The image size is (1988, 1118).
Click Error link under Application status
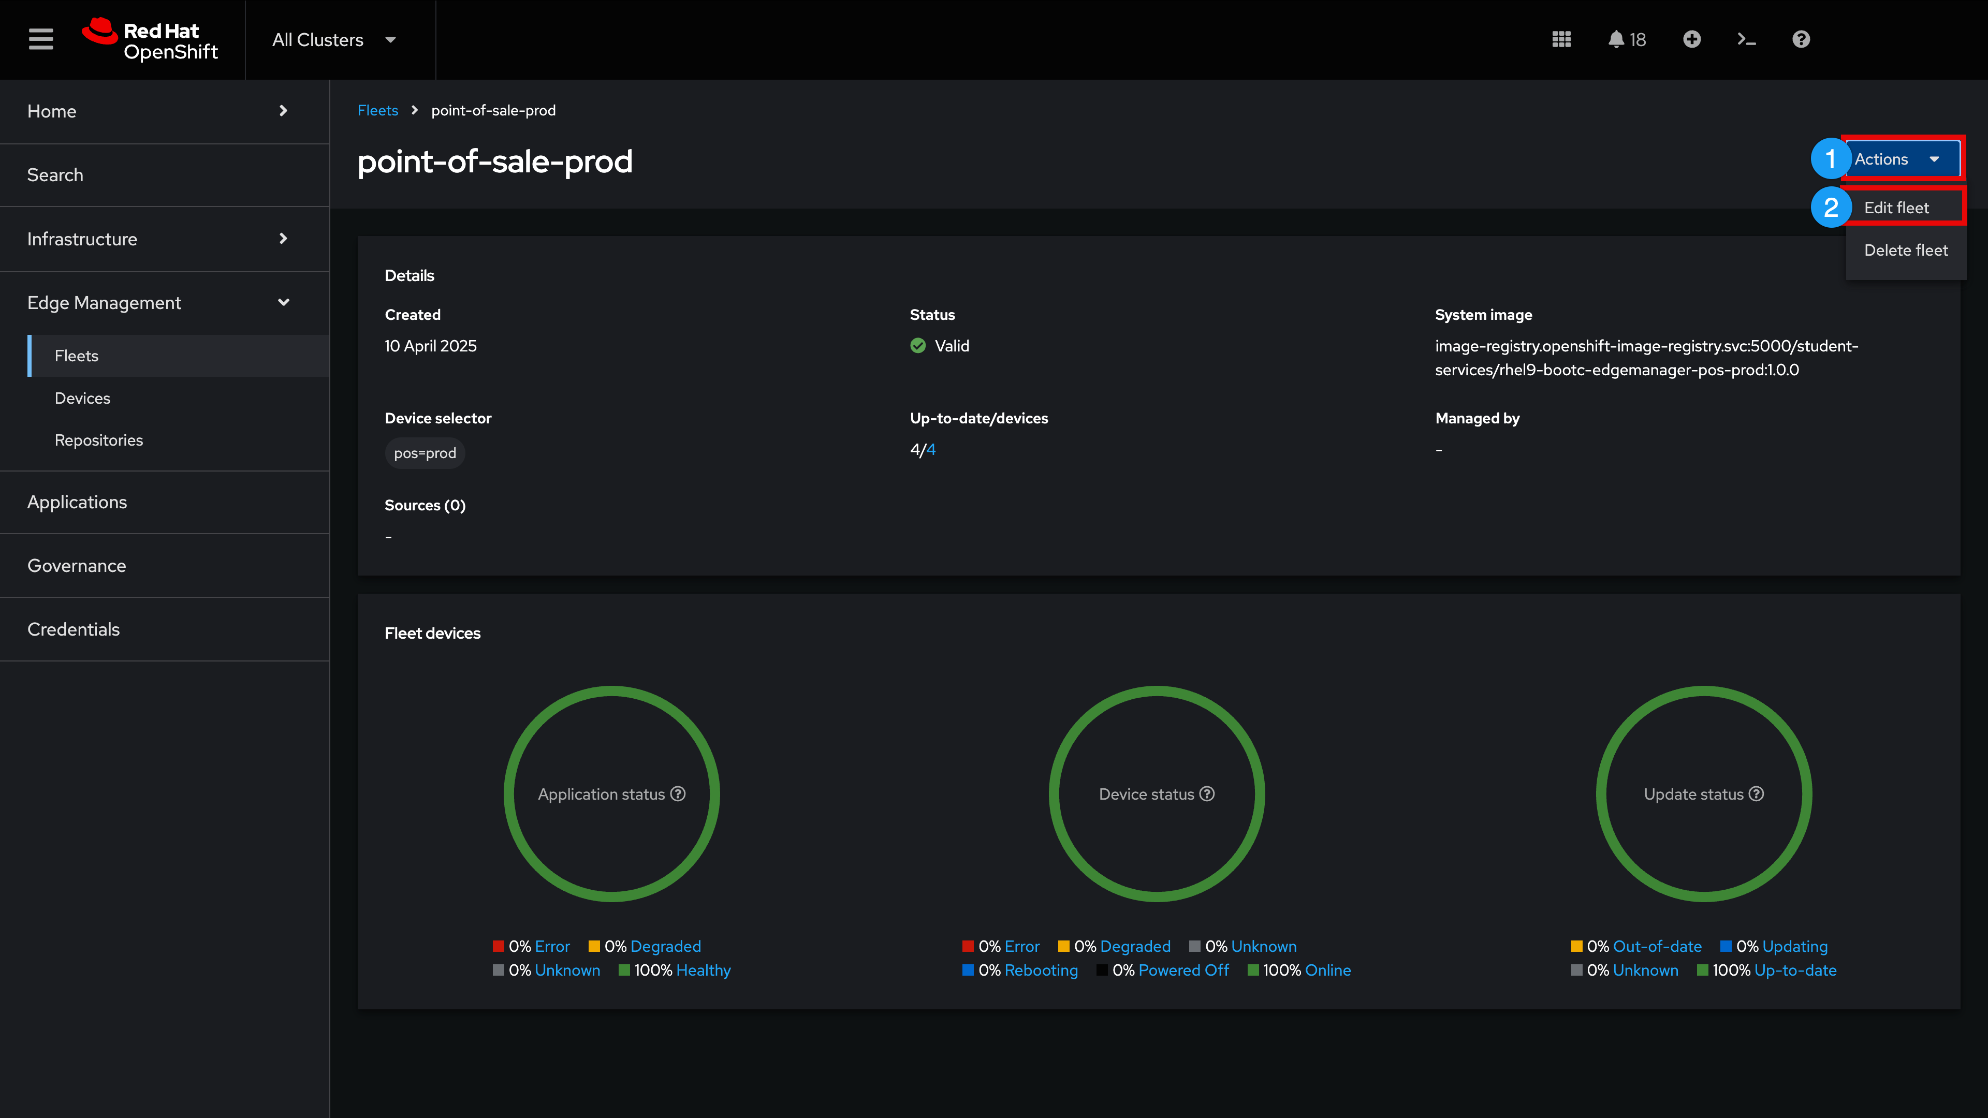(552, 946)
